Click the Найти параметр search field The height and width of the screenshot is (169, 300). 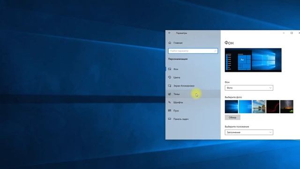coord(193,51)
